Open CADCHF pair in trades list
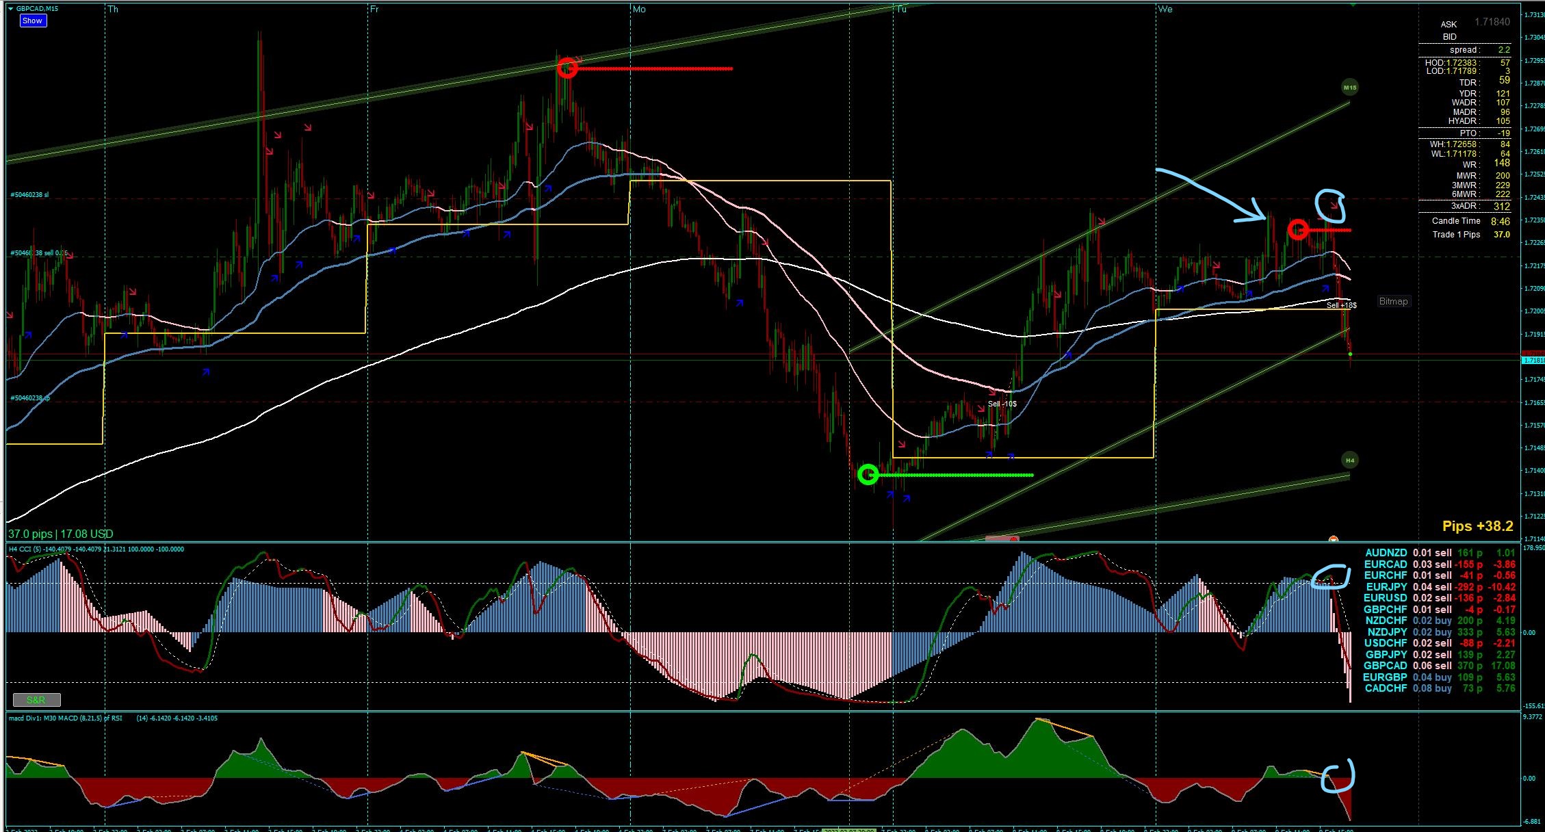This screenshot has width=1545, height=832. click(x=1386, y=688)
